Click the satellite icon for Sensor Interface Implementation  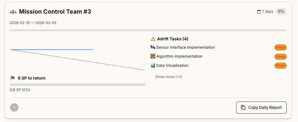[153, 47]
